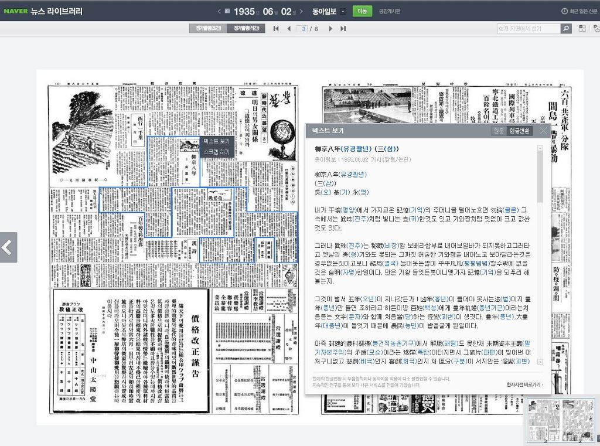Click the green 이동 button

coord(362,11)
